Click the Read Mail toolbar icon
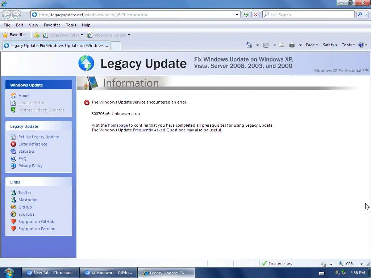 pyautogui.click(x=282, y=45)
